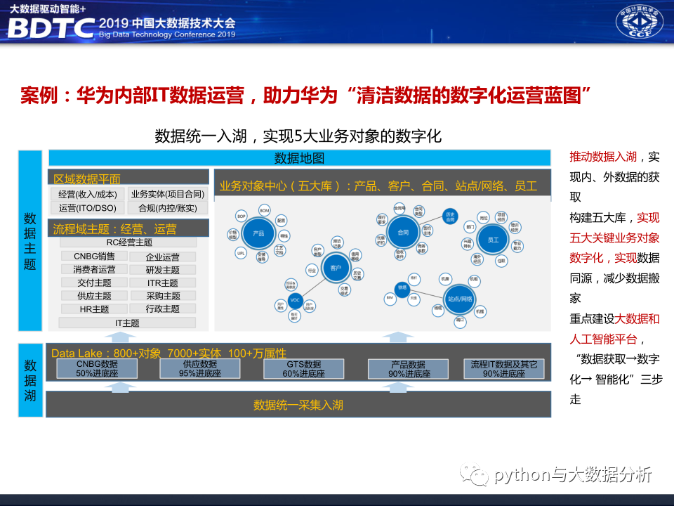
Task: Select the 运营(ITO/DSO) box
Action: tap(88, 208)
